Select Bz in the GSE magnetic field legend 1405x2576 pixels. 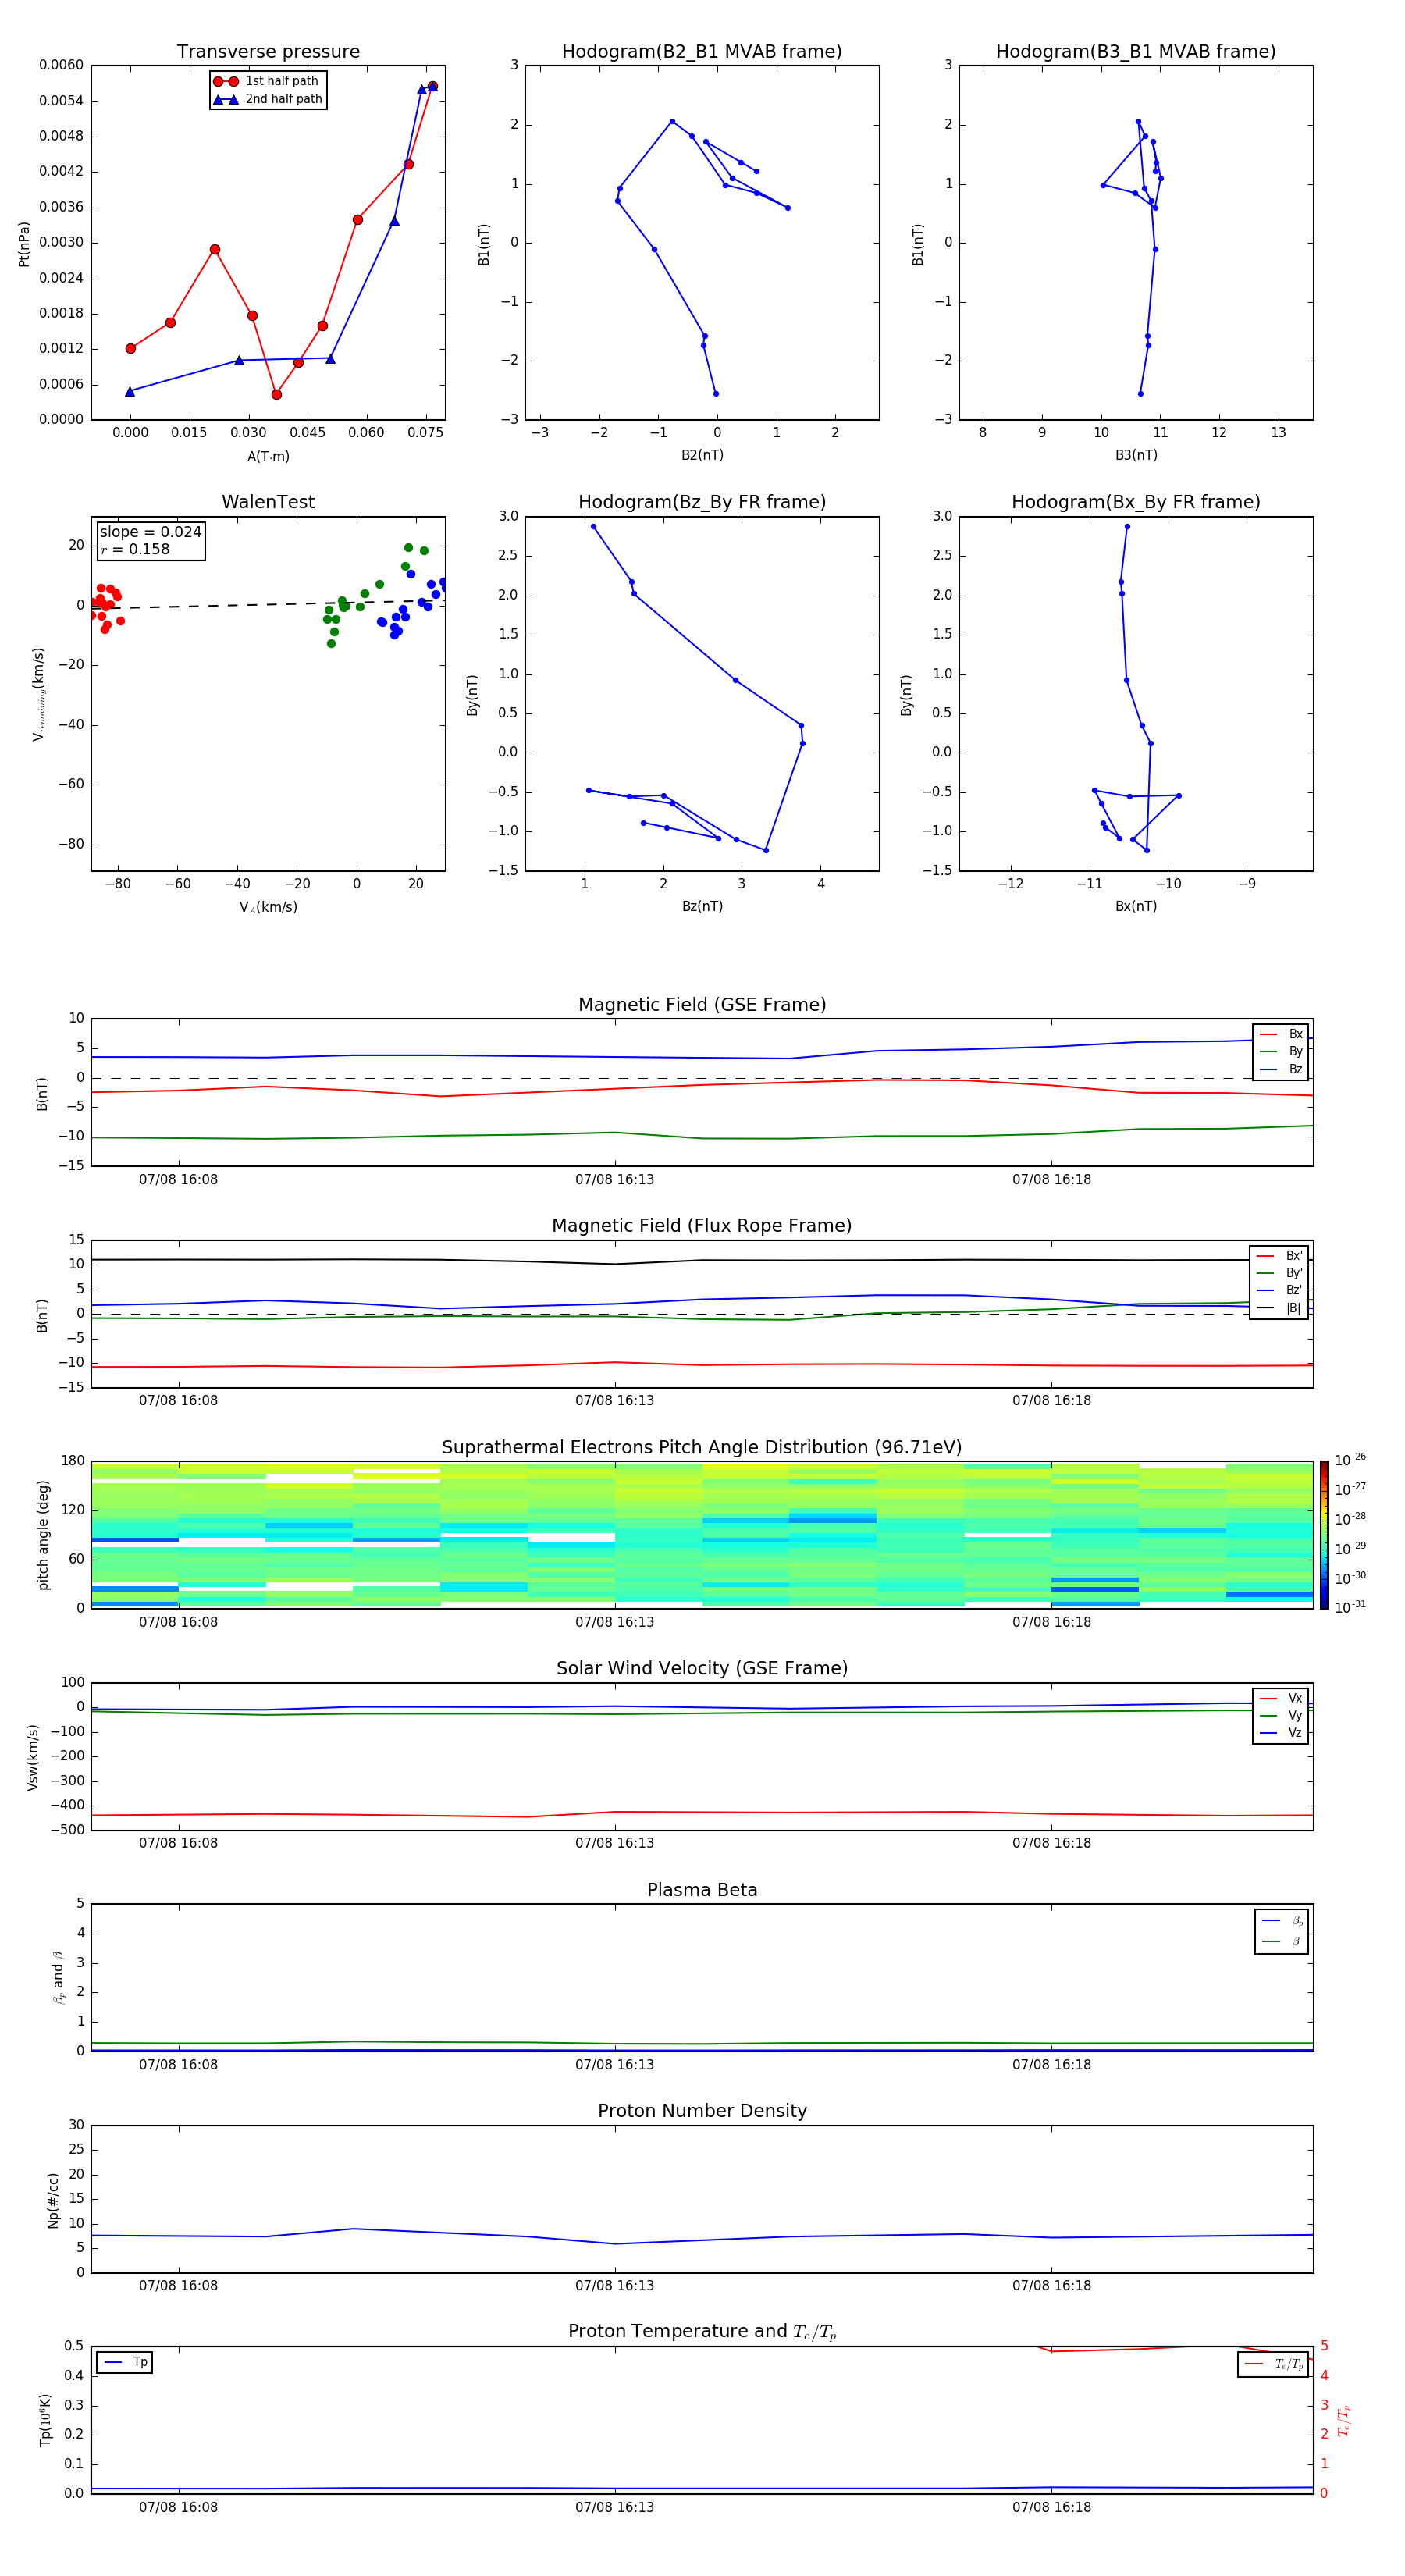(x=1281, y=1069)
